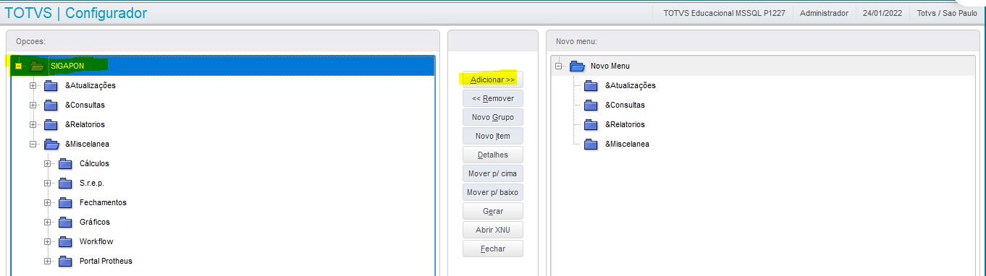Select Novo Menu label in right tree

(x=610, y=66)
